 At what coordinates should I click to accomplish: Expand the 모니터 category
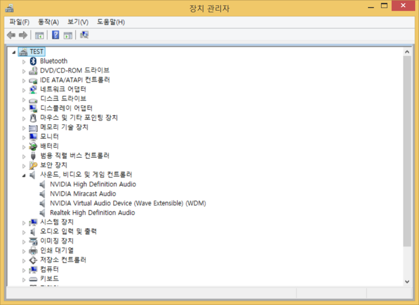[x=24, y=138]
